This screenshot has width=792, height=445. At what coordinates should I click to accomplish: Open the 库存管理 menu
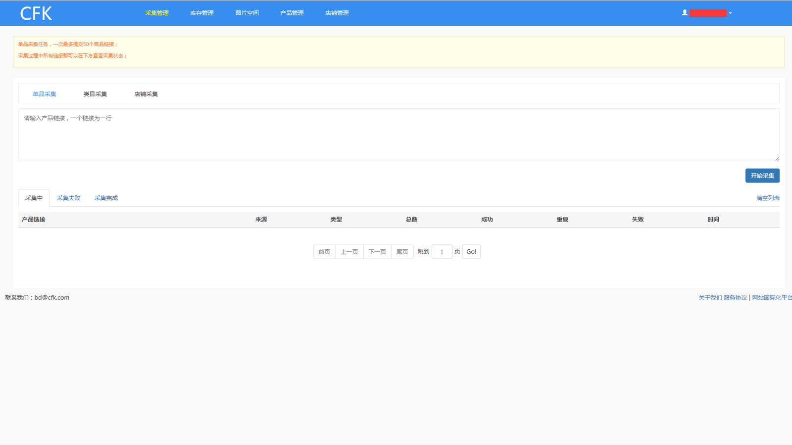[x=201, y=13]
